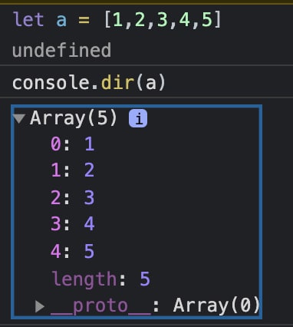293x327 pixels.
Task: Select the array entry '2: 3'
Action: tap(73, 197)
